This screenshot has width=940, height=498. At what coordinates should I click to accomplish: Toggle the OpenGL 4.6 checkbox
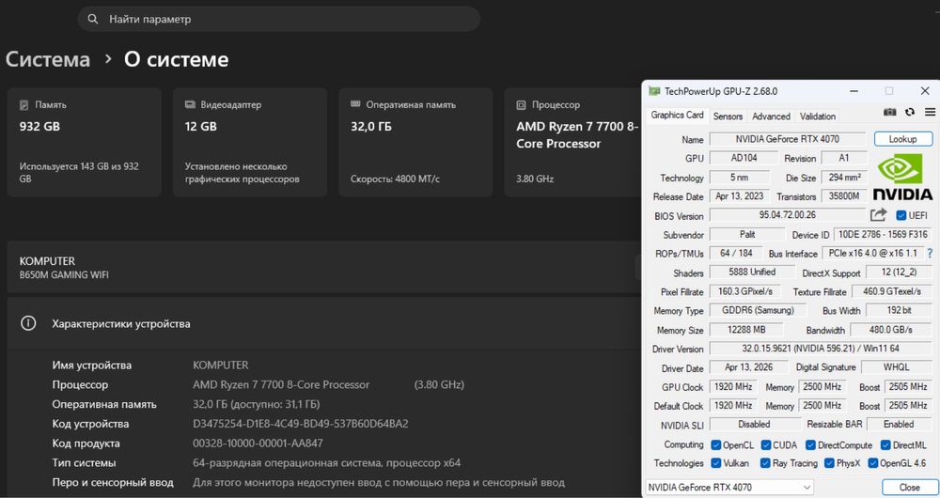tap(873, 463)
